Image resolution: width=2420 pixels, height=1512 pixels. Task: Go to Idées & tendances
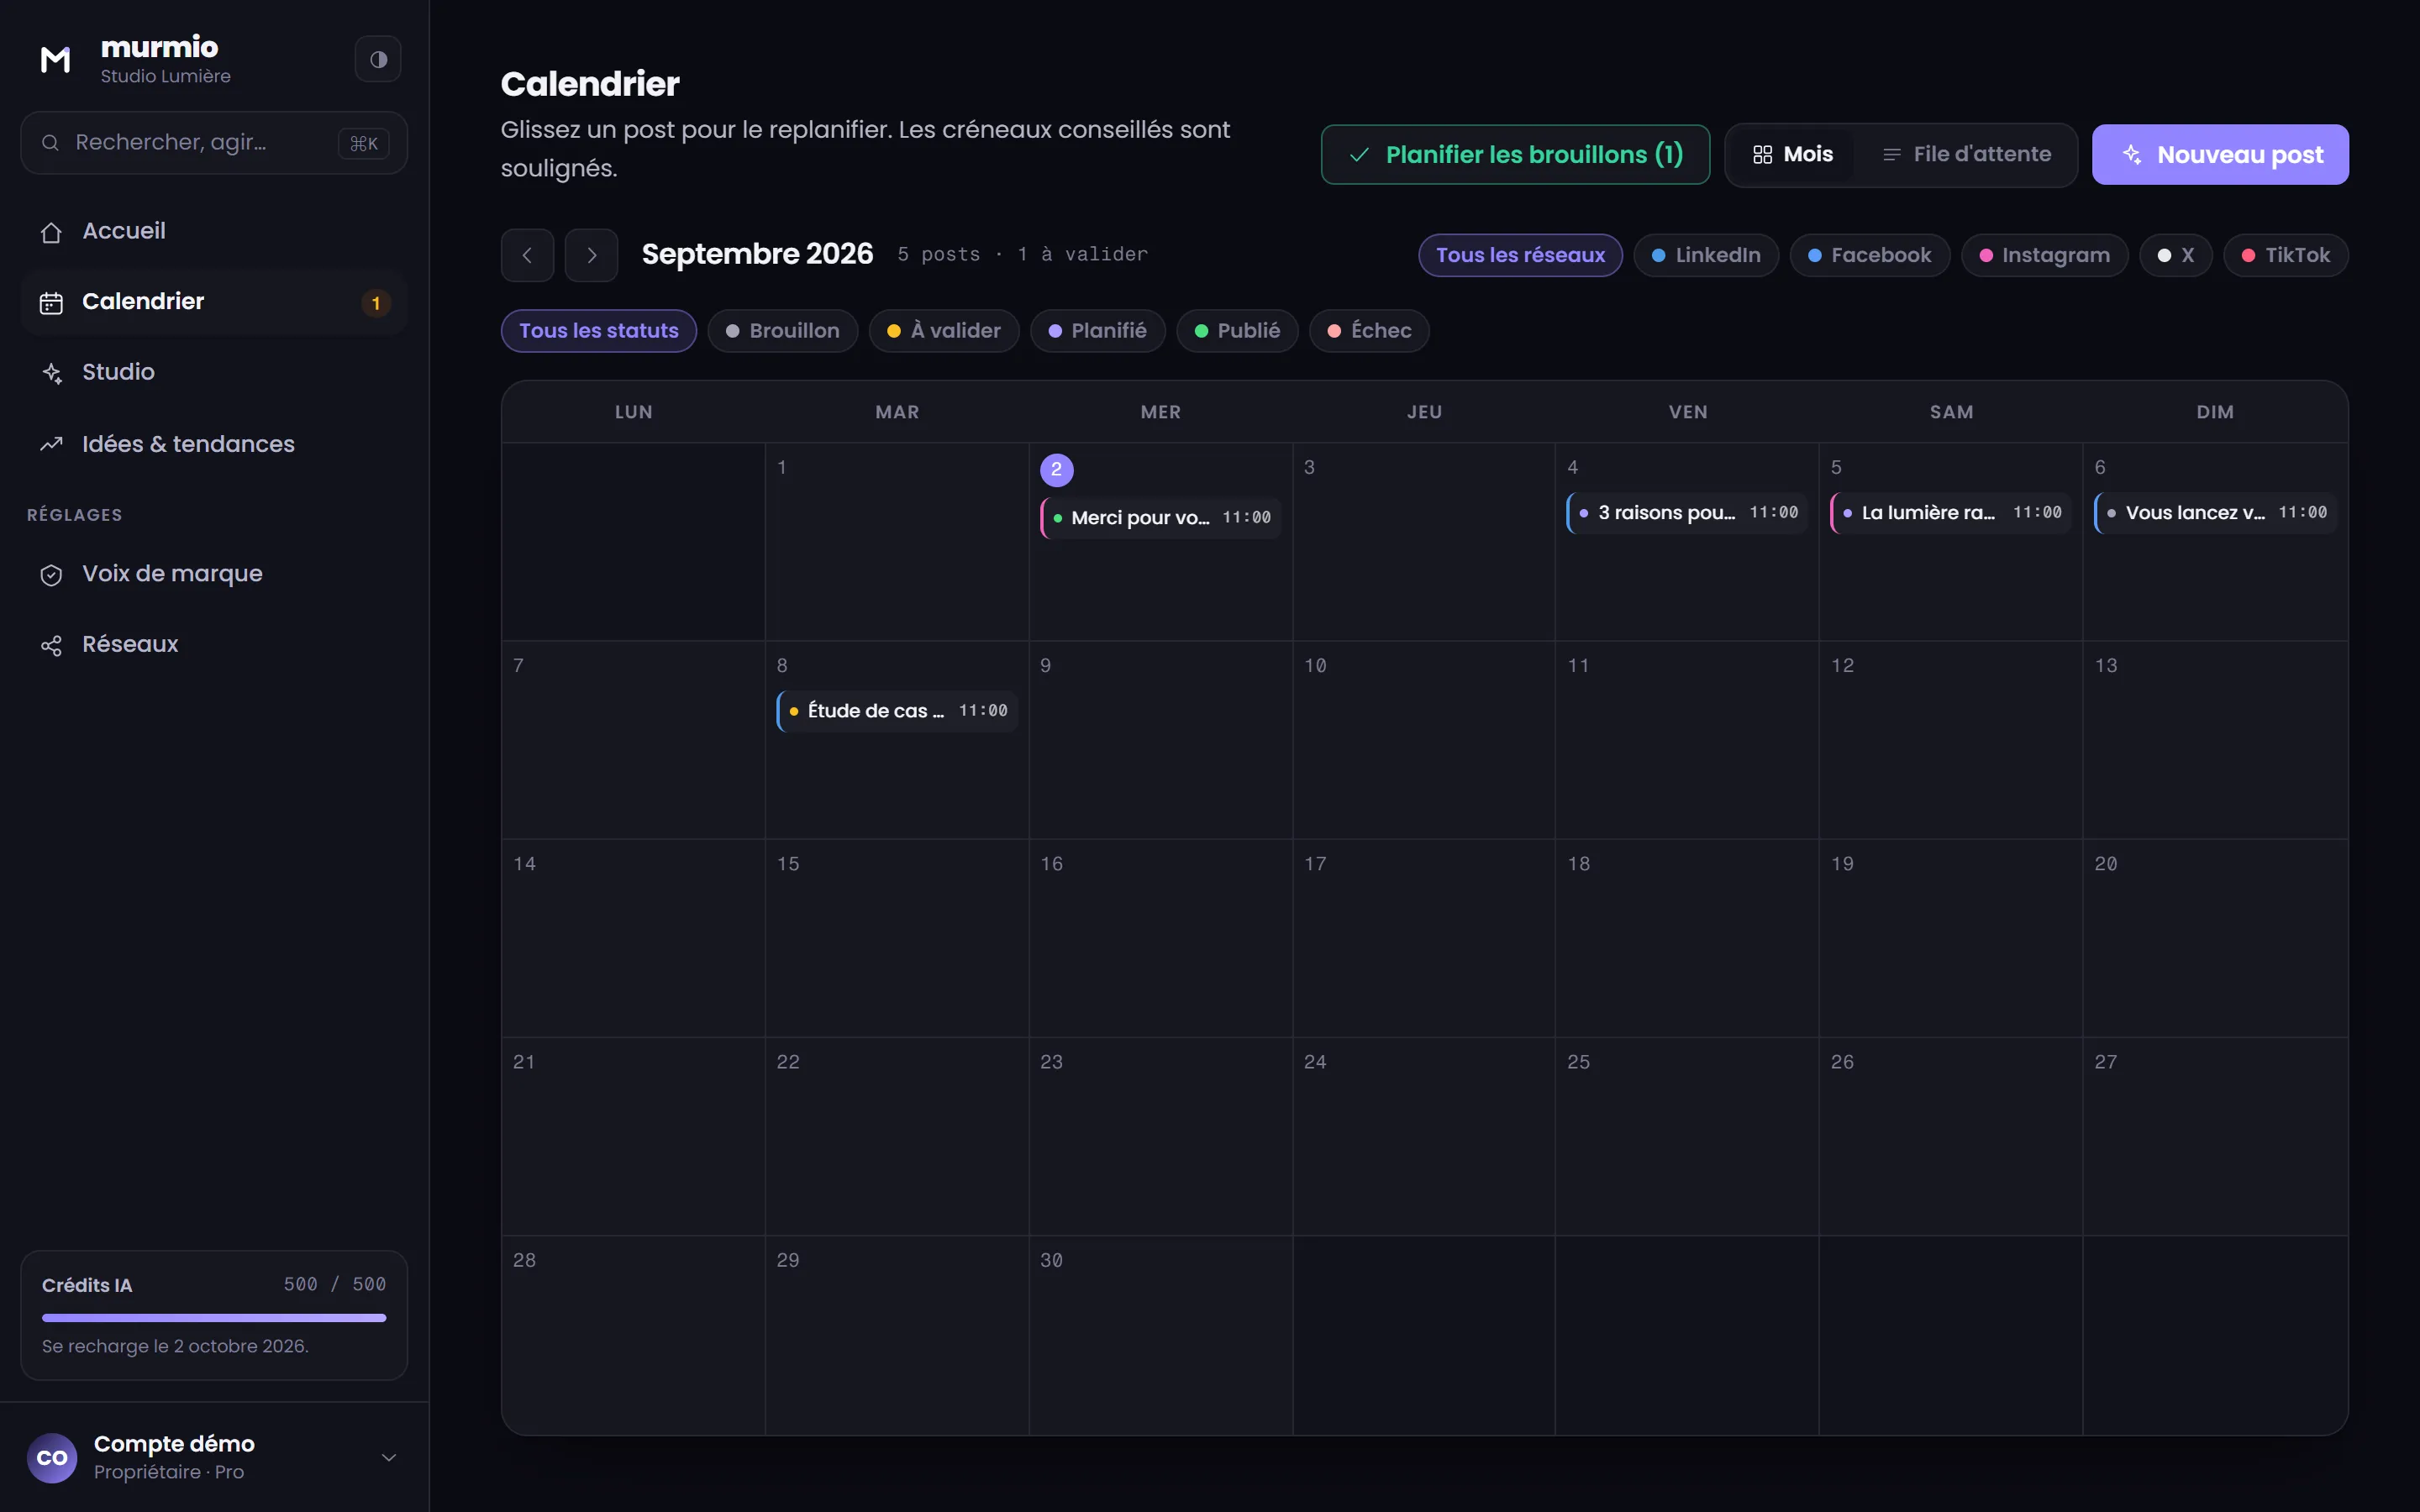point(214,444)
